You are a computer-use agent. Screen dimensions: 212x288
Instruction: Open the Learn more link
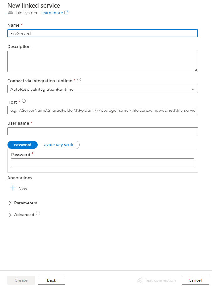[51, 12]
